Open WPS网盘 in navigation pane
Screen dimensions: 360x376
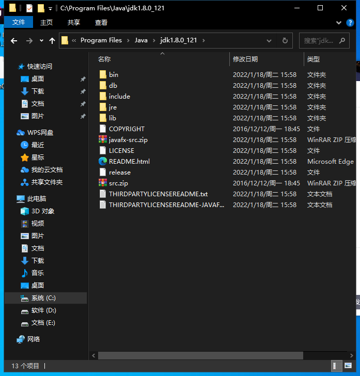(x=40, y=133)
